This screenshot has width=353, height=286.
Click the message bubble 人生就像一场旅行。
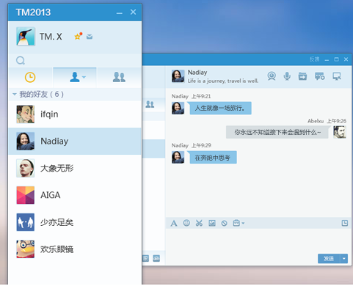click(220, 108)
